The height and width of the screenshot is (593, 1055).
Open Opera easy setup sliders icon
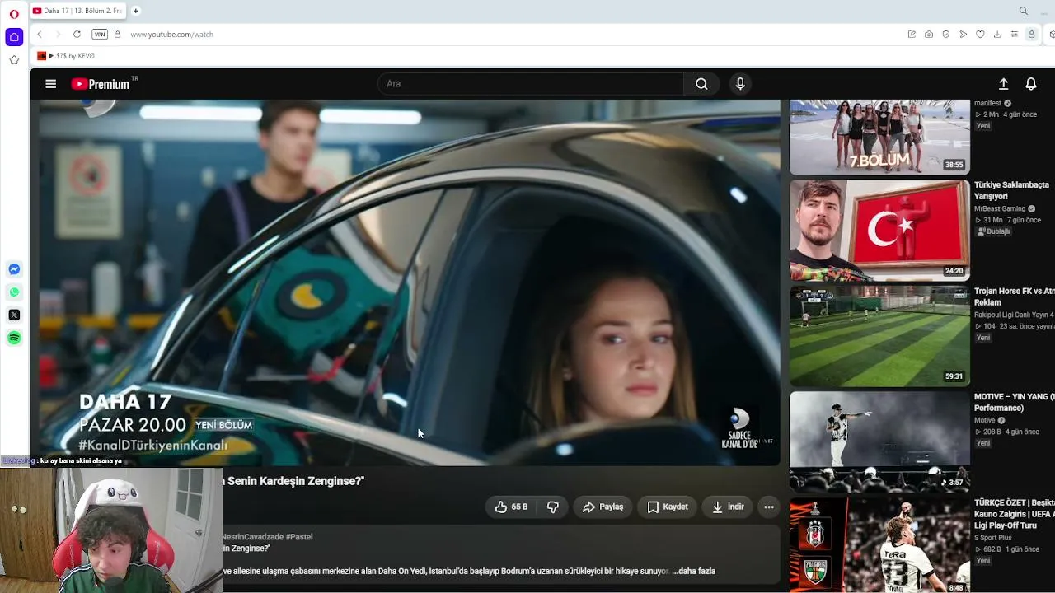[1015, 35]
